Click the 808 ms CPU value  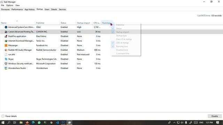click(x=97, y=50)
